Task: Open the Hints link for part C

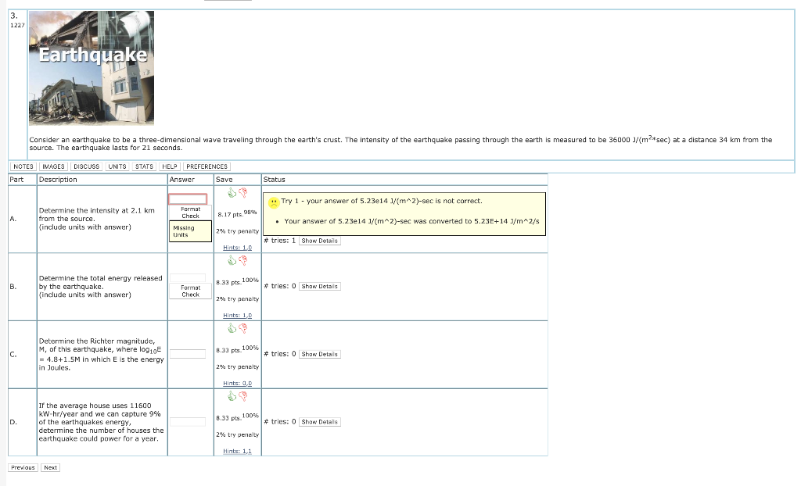Action: click(237, 384)
